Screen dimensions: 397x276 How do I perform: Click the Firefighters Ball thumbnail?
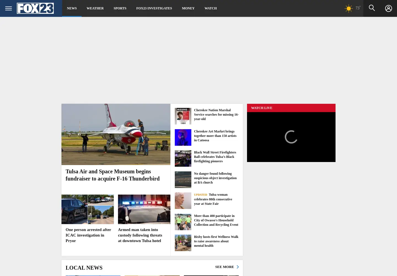coord(183,158)
